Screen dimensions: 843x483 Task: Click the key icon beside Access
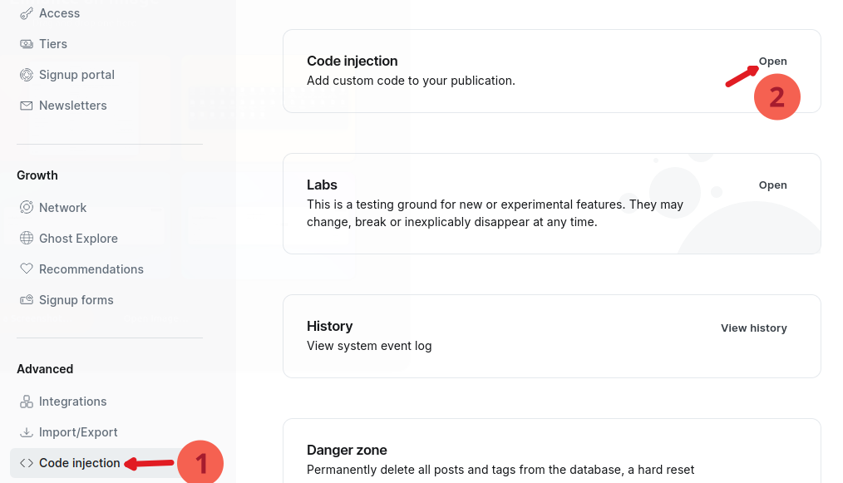pos(27,13)
